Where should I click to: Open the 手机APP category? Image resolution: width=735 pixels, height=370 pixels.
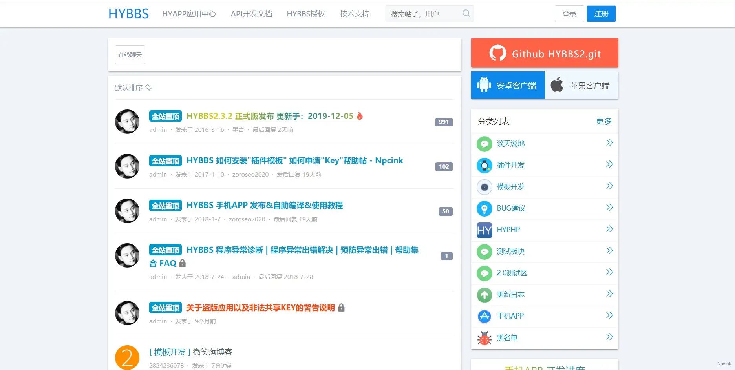[x=510, y=316]
